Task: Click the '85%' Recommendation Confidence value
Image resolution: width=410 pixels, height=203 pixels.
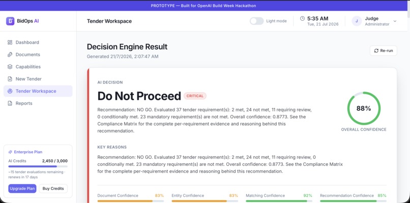Action: coord(382,196)
